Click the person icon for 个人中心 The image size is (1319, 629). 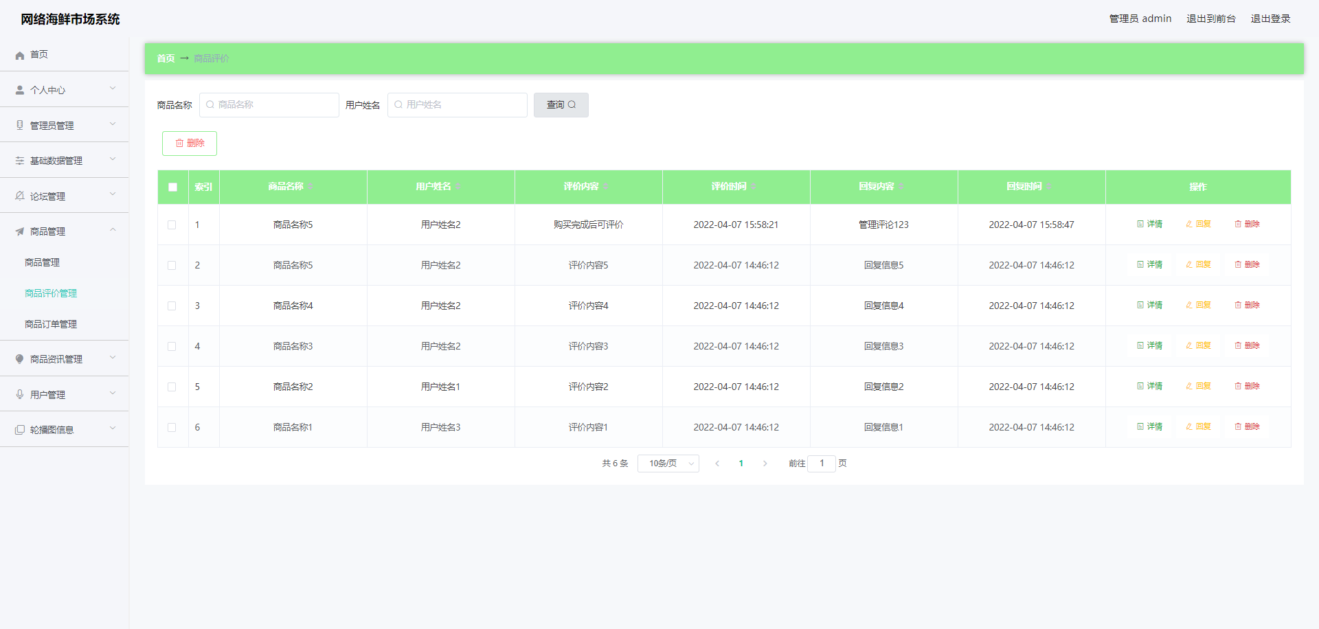coord(20,90)
